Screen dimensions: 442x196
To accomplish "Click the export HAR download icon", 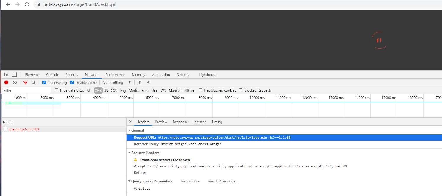I will coord(148,83).
